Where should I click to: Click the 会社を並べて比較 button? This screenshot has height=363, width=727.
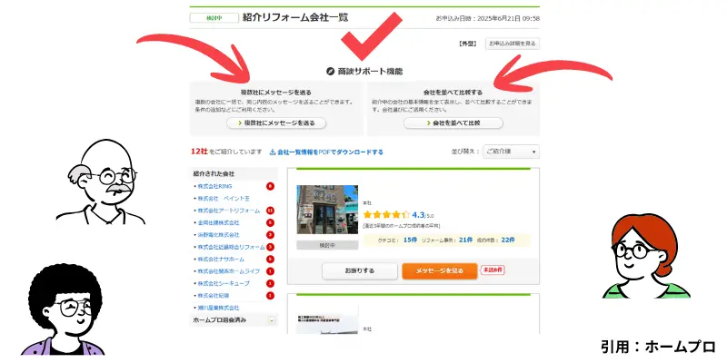point(453,123)
